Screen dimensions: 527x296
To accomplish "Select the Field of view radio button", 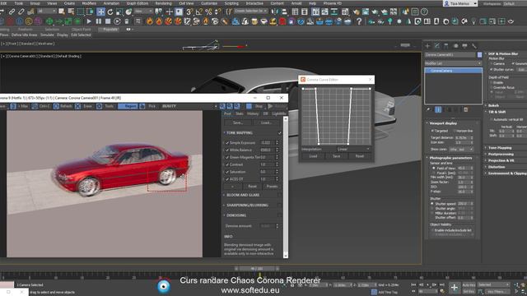I will (434, 168).
